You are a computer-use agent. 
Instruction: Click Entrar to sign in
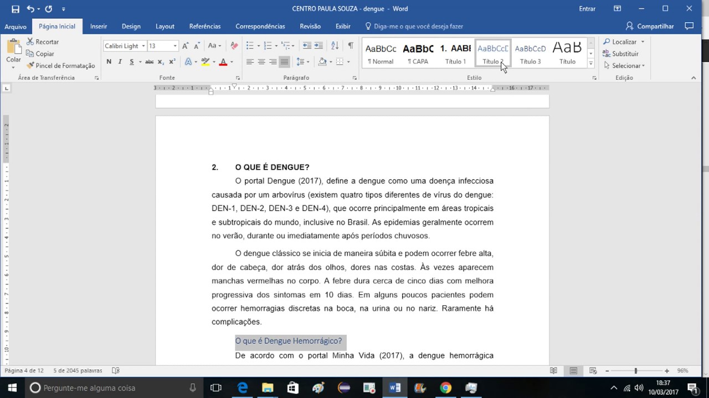[x=587, y=9]
